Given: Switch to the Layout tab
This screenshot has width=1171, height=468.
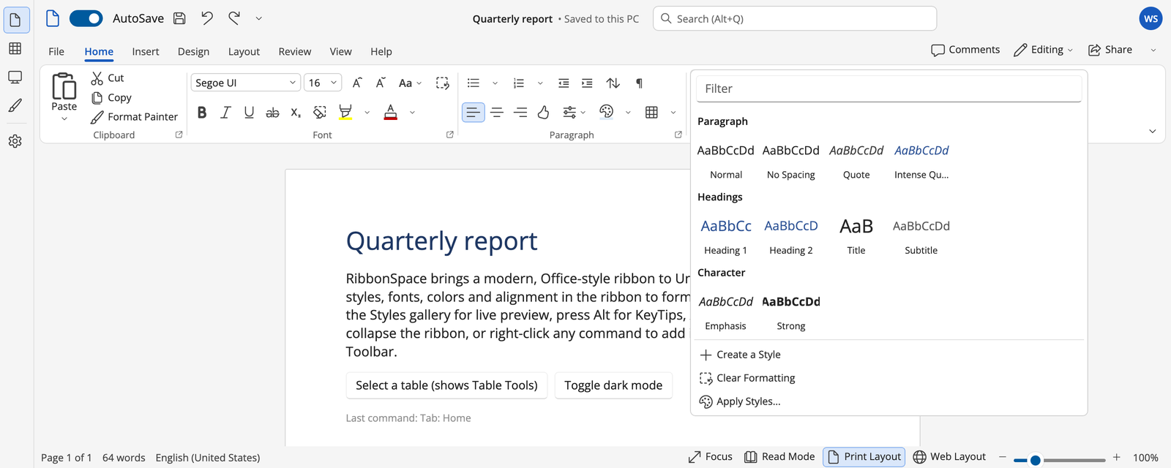Looking at the screenshot, I should click(244, 51).
